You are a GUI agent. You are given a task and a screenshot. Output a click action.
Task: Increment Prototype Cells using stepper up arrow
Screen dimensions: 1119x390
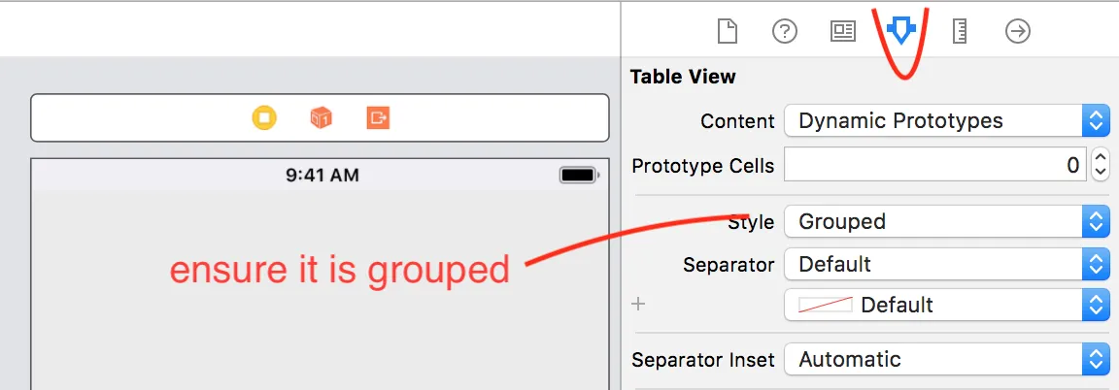tap(1100, 157)
